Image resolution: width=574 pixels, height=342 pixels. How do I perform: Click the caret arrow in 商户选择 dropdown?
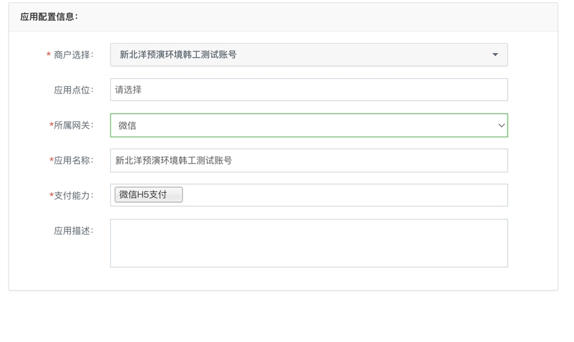495,54
